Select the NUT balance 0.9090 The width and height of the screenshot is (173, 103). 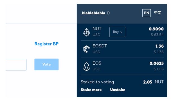pos(156,29)
